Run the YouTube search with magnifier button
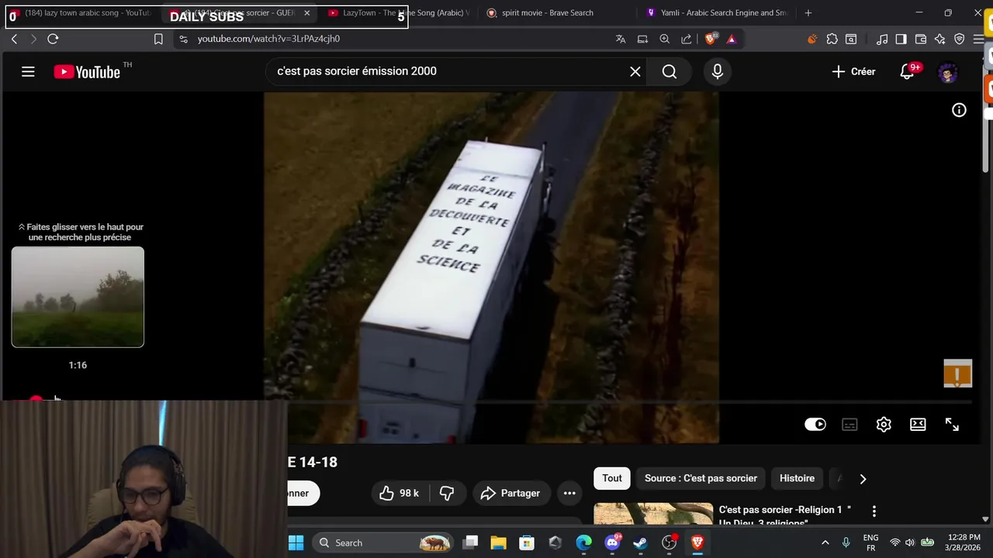 (x=669, y=71)
